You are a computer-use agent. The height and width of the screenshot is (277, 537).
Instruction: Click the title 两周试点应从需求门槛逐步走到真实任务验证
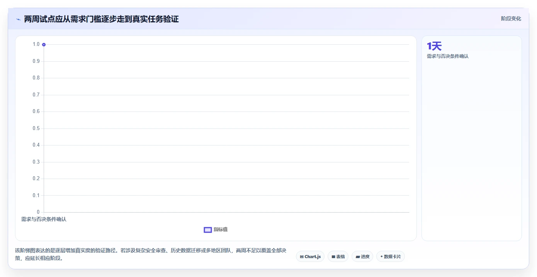point(101,19)
